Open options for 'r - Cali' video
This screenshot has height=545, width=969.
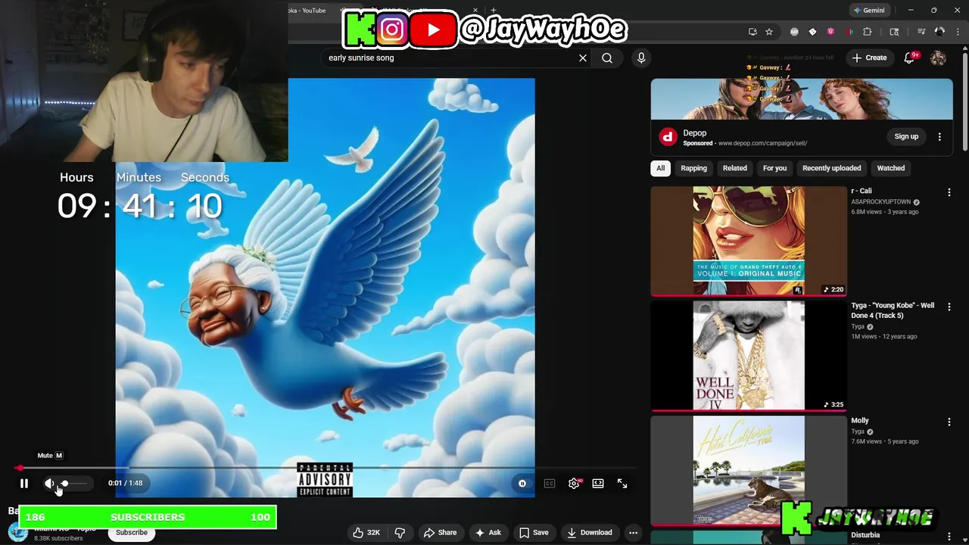point(949,192)
